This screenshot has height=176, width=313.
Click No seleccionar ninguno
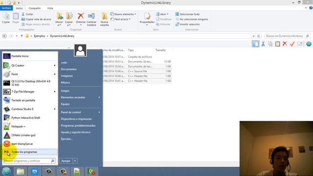192,19
